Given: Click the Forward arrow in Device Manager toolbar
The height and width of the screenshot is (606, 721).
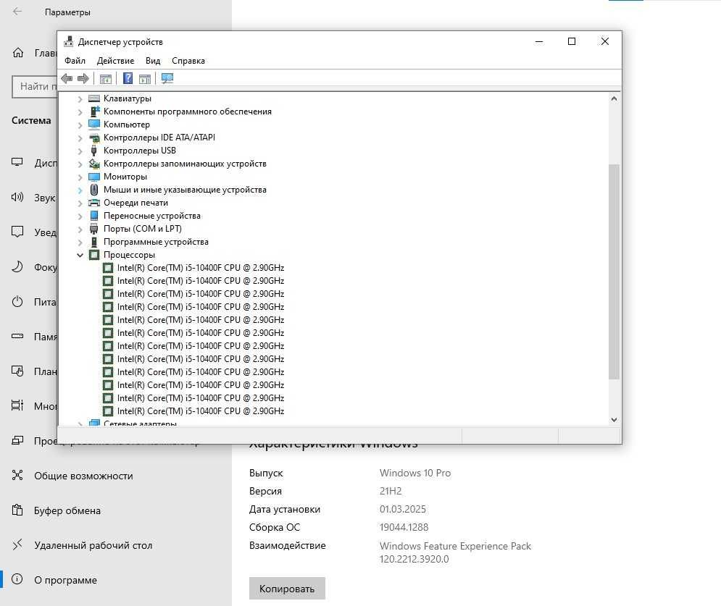Looking at the screenshot, I should [x=83, y=79].
